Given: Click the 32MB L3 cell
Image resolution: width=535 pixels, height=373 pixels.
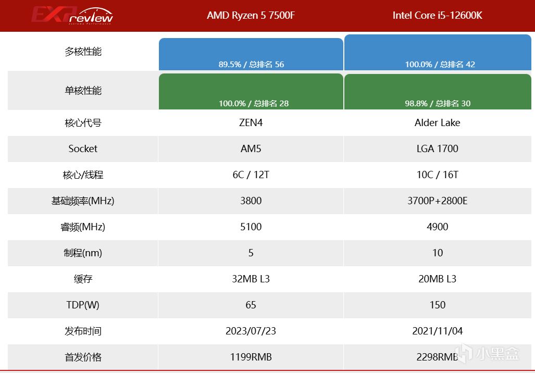Looking at the screenshot, I should point(251,279).
